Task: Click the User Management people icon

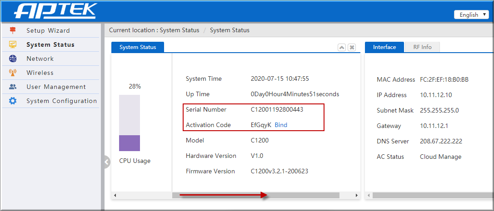Action: tap(13, 87)
